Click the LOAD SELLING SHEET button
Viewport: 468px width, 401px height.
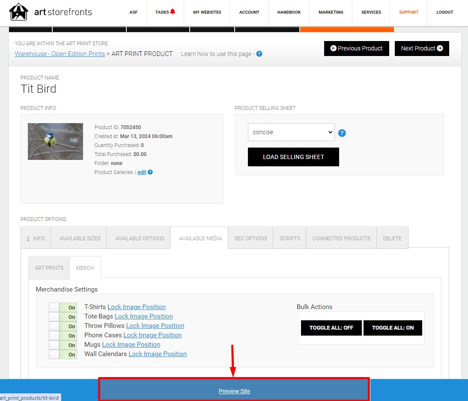tap(293, 157)
